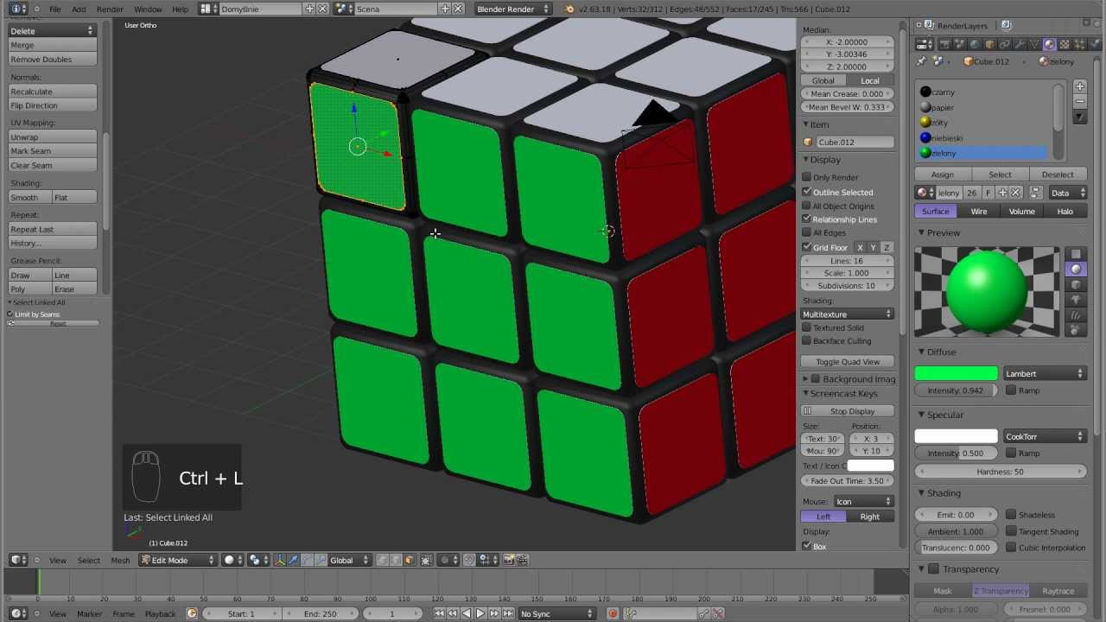Click the Mark Seam button

pyautogui.click(x=52, y=151)
